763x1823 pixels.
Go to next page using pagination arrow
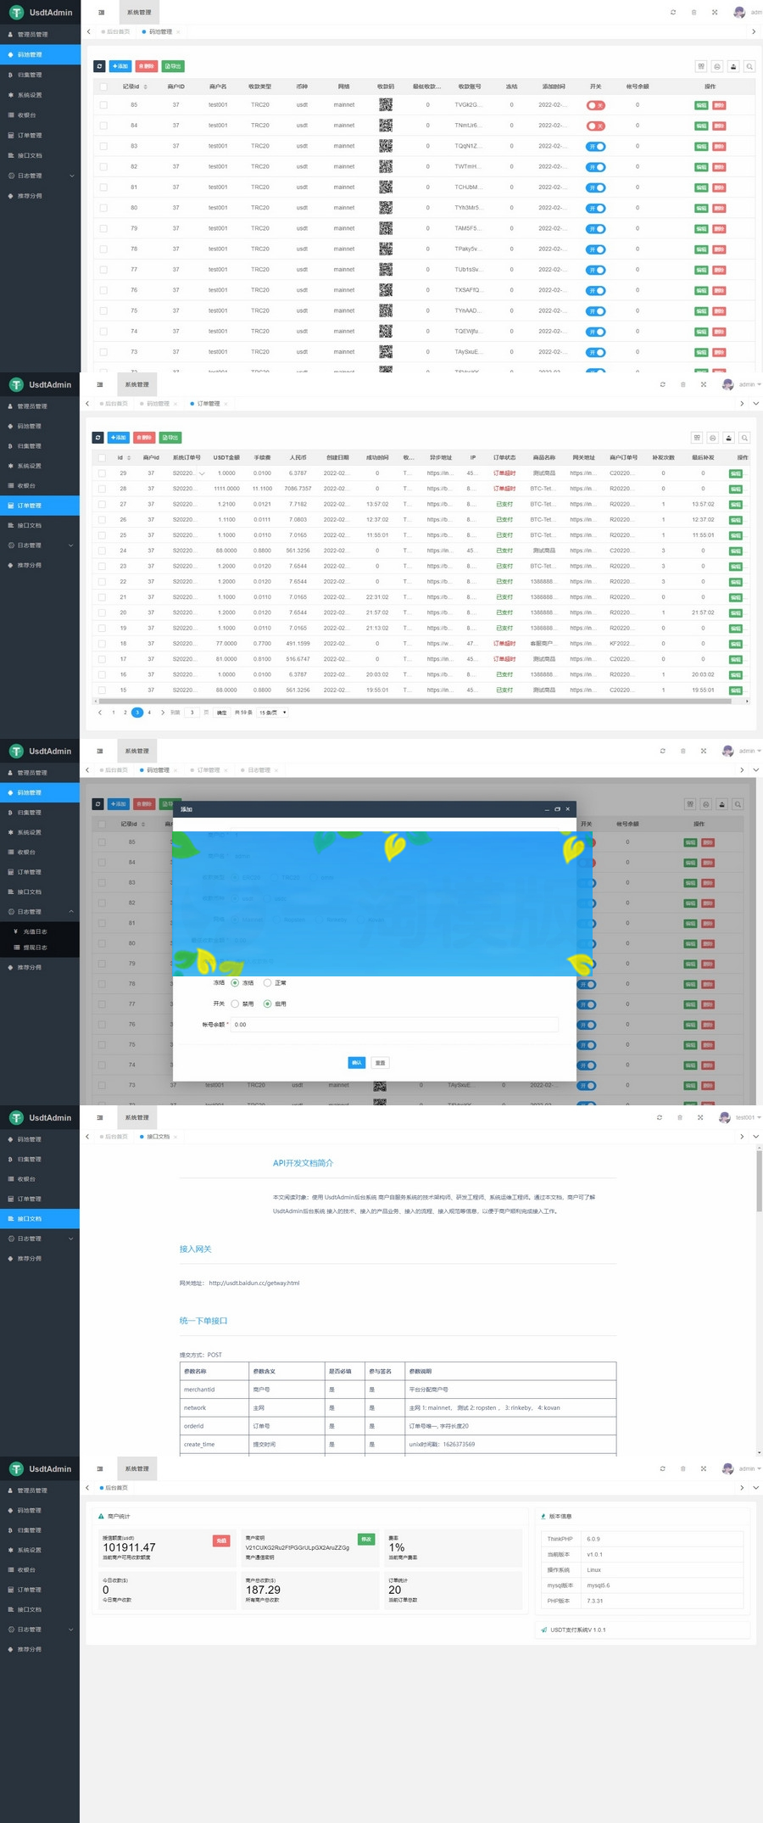tap(162, 713)
